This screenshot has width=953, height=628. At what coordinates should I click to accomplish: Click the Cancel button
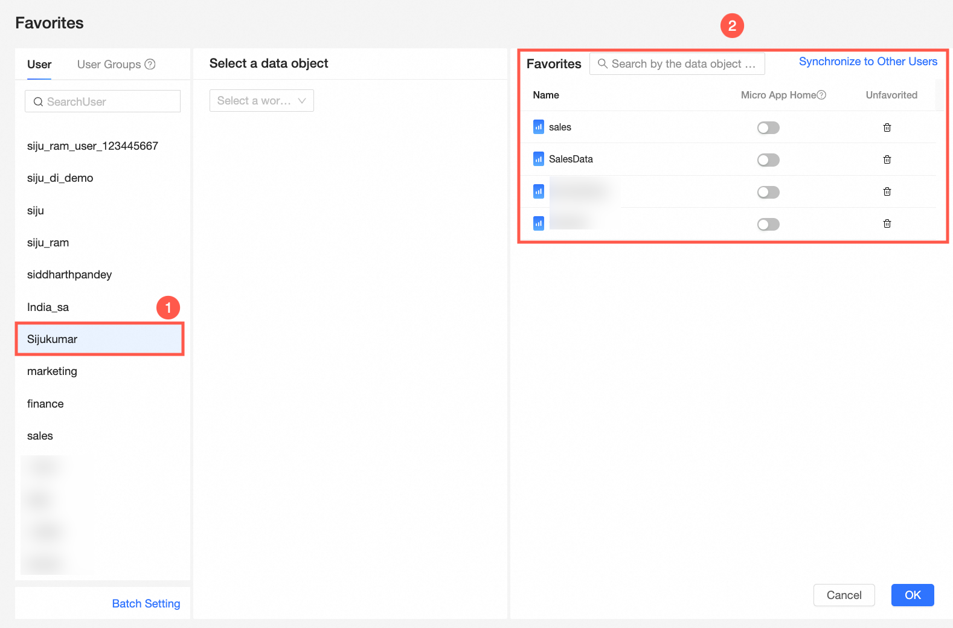pos(844,595)
